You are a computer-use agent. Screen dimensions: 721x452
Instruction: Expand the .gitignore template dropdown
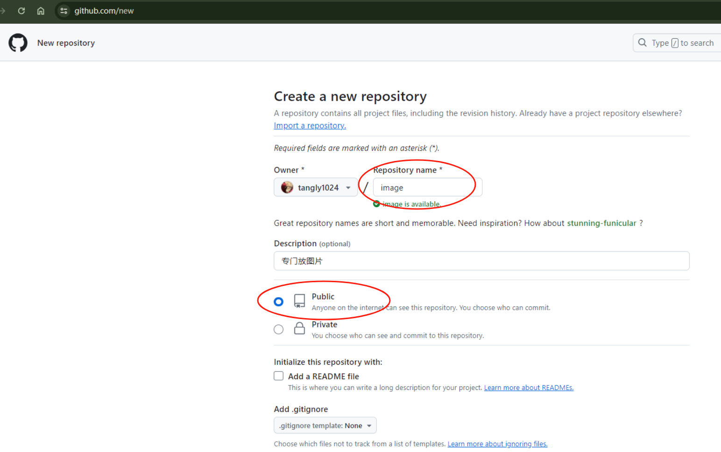pyautogui.click(x=325, y=425)
